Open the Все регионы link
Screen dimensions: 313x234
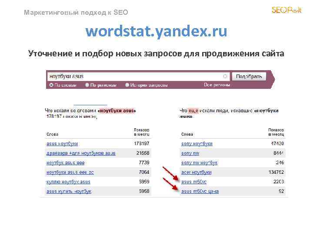(x=217, y=85)
